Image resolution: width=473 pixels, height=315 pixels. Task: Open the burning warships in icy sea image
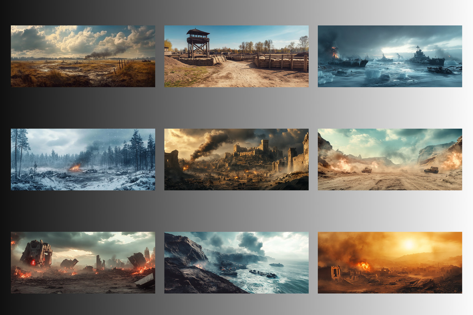click(x=390, y=56)
